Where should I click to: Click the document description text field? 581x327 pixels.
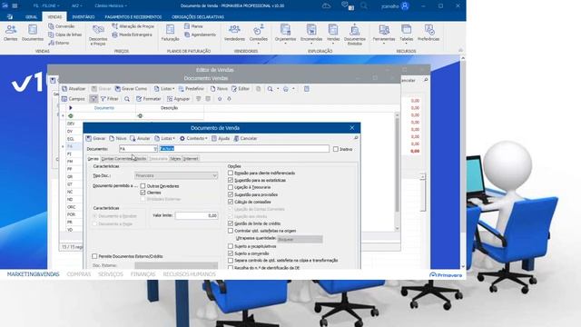point(244,149)
